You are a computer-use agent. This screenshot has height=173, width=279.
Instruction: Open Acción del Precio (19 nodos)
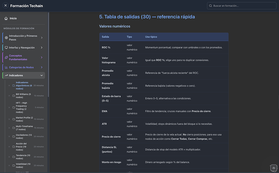21,147
